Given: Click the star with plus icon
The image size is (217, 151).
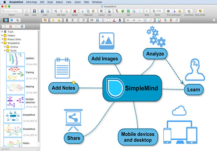Looking at the screenshot, I should (59, 20).
